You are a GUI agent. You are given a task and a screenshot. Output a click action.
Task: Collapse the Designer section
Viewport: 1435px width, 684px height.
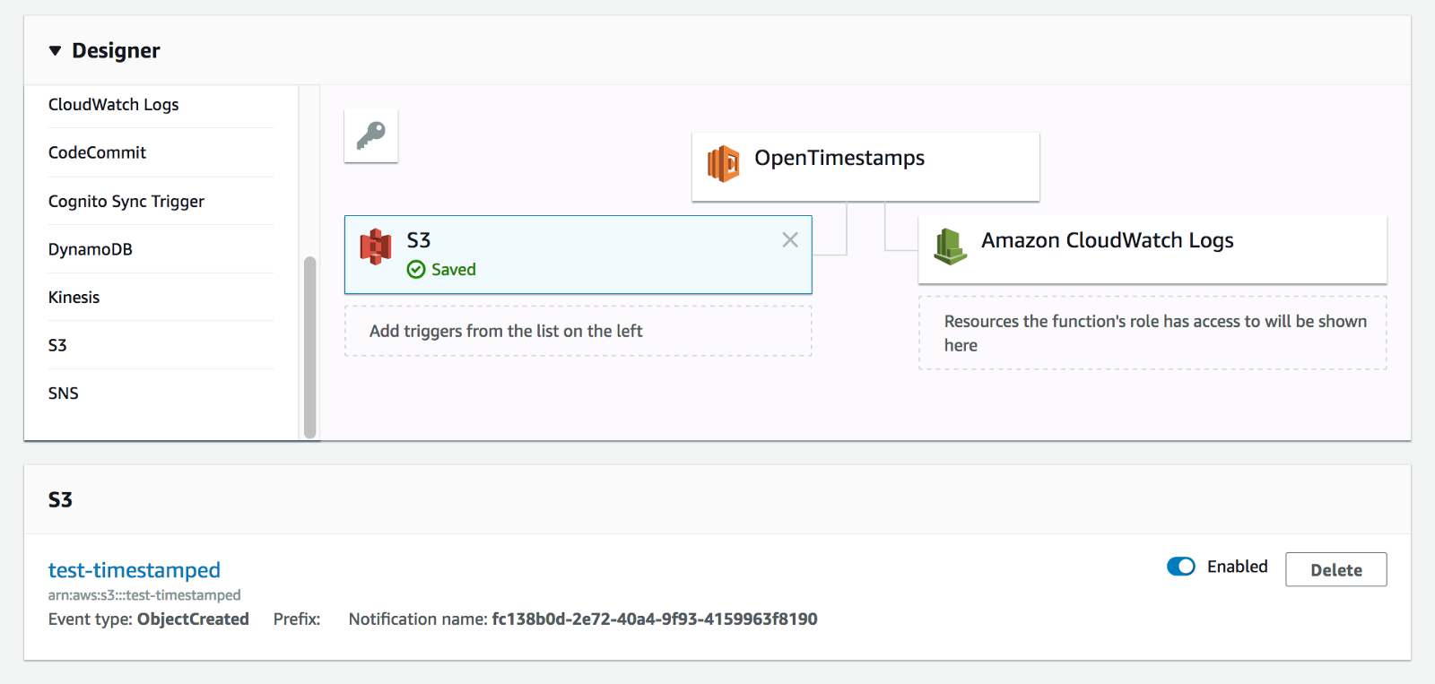[56, 51]
